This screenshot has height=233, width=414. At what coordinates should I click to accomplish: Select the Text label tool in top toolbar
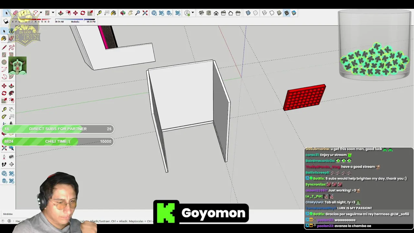pyautogui.click(x=106, y=13)
